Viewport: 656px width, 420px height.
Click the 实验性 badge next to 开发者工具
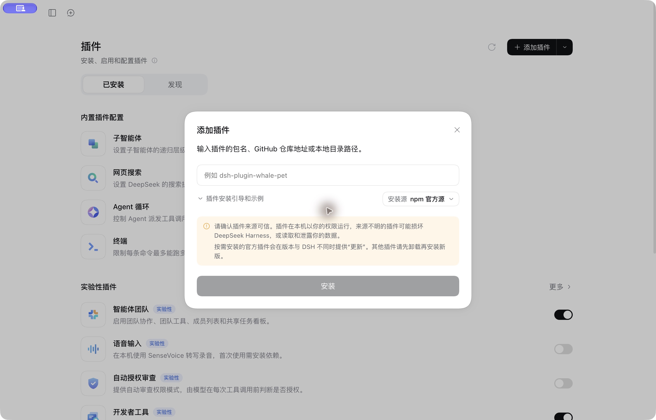coord(164,412)
